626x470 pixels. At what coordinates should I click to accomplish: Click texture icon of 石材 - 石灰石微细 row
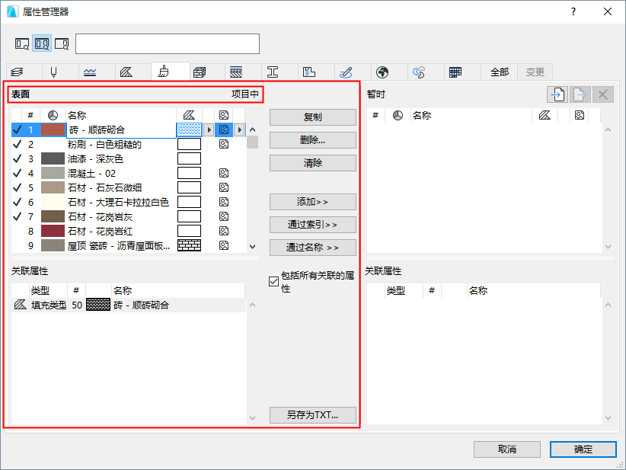224,187
